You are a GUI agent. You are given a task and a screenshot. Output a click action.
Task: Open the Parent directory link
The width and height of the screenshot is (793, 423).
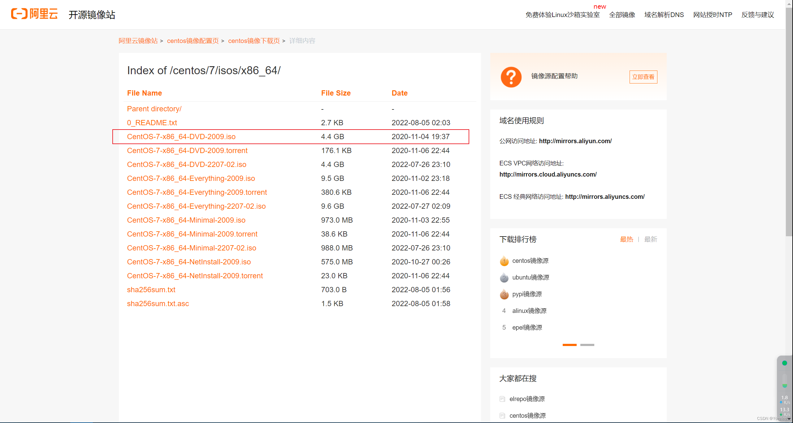pyautogui.click(x=154, y=109)
